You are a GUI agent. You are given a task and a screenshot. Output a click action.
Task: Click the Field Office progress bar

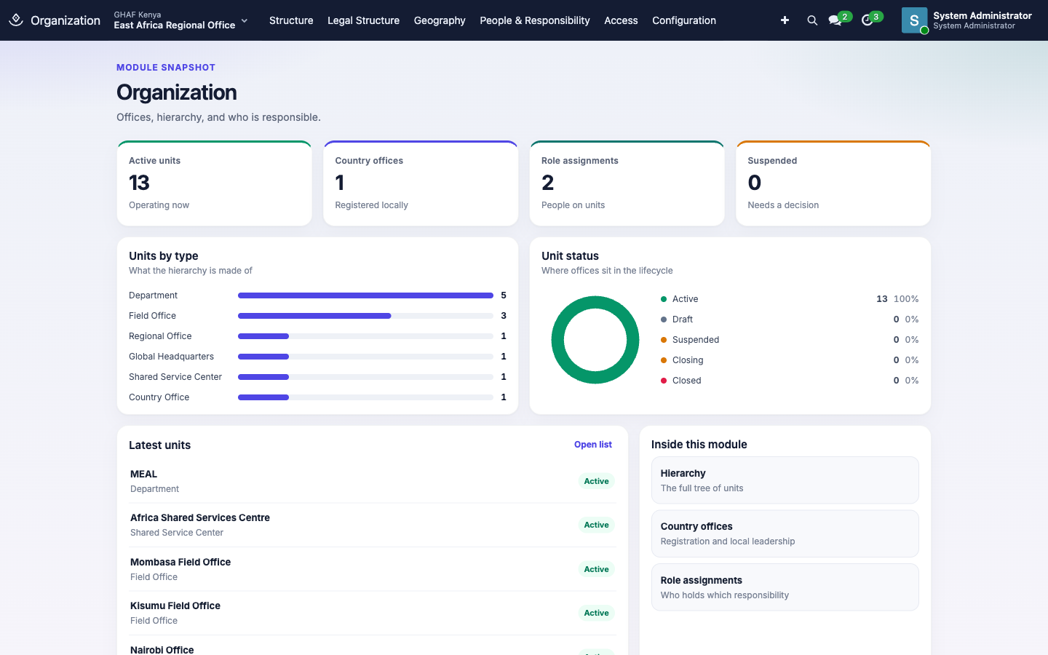tap(365, 316)
